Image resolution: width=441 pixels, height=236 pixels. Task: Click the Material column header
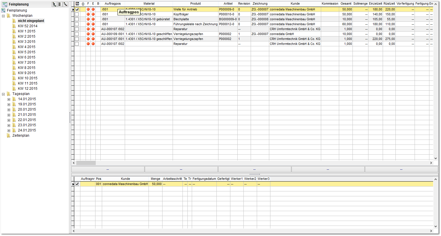[149, 4]
